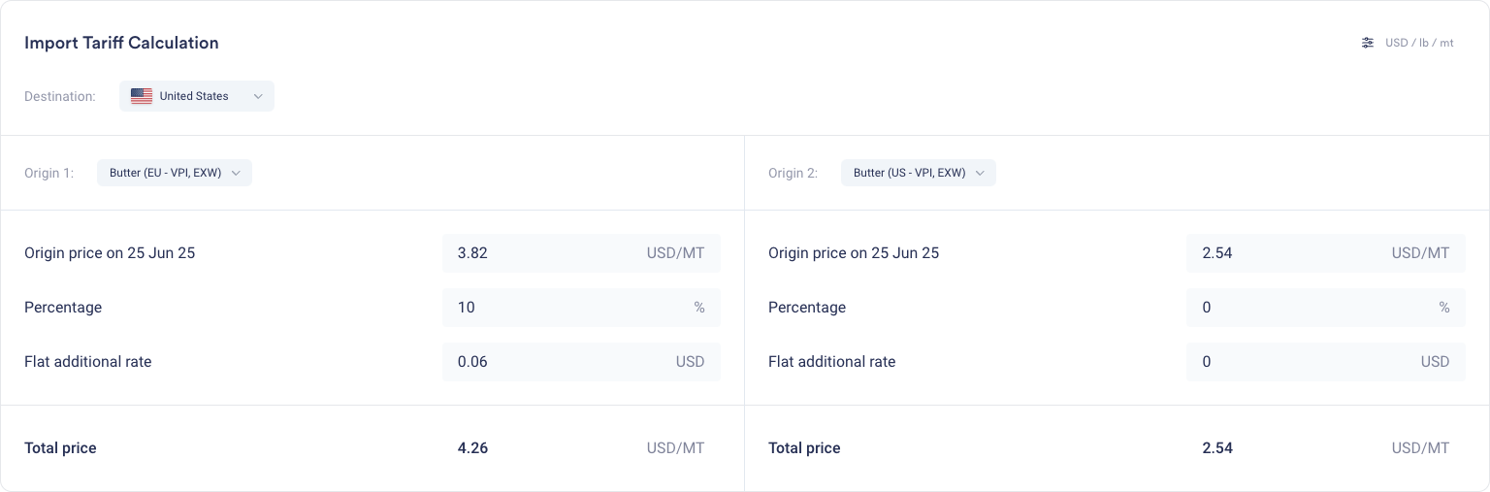Screen dimensions: 1490x492
Task: Click Import Tariff Calculation heading
Action: [x=121, y=43]
